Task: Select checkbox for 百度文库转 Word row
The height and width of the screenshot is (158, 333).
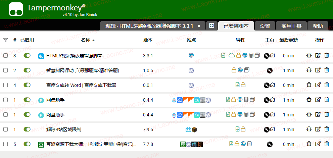Action: [5, 85]
